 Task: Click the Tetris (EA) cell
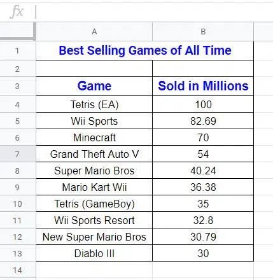tap(94, 104)
